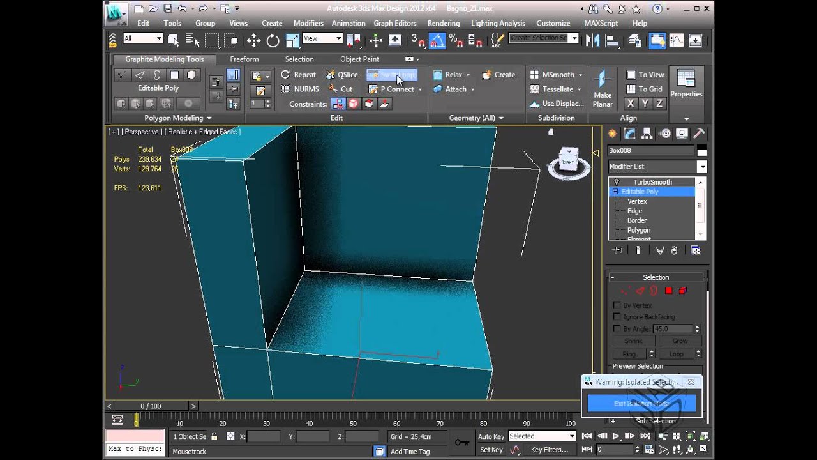The height and width of the screenshot is (460, 817).
Task: Click Pin Stack icon under modifier stack
Action: click(617, 250)
